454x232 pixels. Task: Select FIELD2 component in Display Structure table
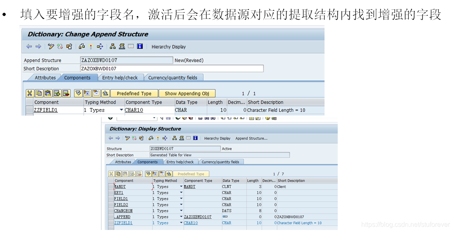point(121,204)
